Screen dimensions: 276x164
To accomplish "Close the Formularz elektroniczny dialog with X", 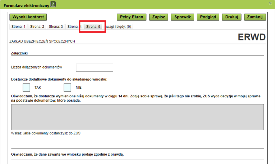I will 270,3.
